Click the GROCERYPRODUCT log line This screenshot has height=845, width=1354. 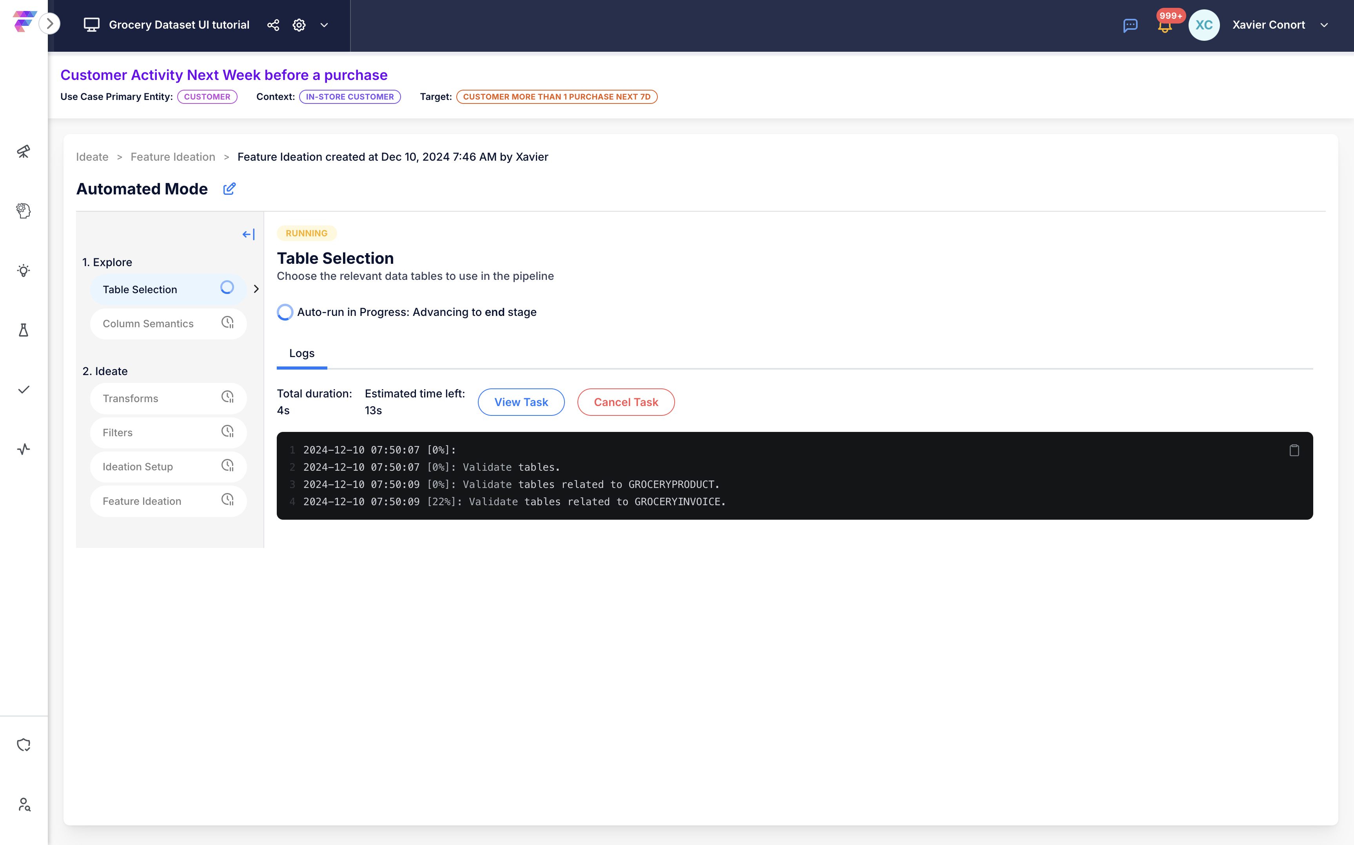click(511, 484)
